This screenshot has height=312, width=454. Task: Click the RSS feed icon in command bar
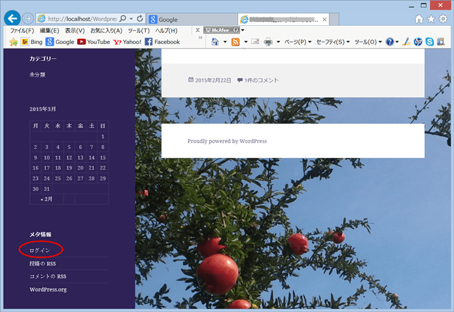coord(235,42)
